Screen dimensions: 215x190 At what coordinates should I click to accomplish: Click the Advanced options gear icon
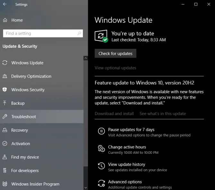(101, 183)
